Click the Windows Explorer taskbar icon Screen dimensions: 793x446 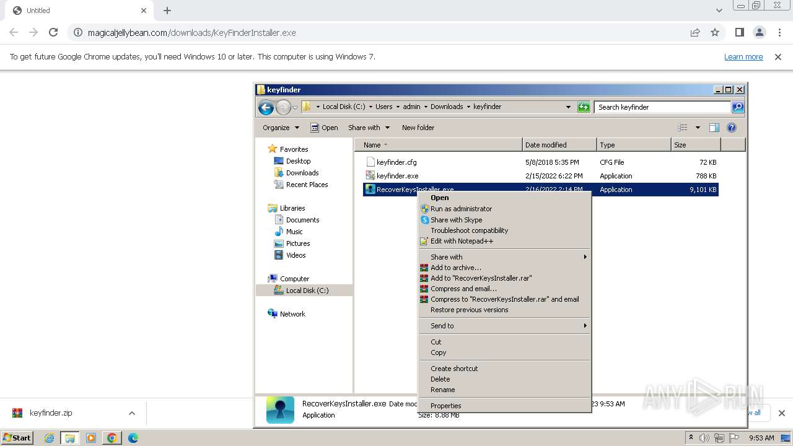pos(70,438)
